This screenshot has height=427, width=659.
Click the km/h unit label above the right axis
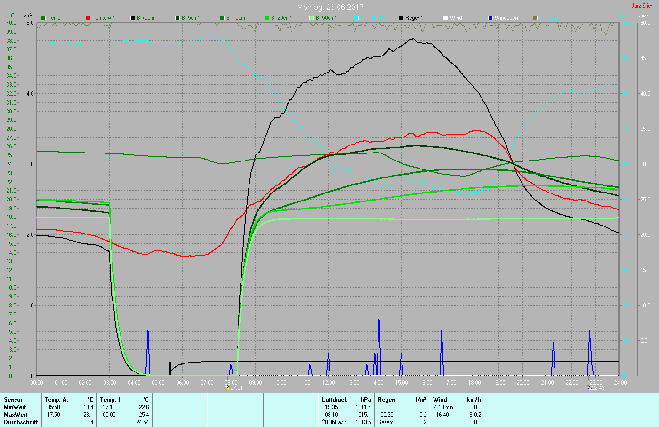point(643,16)
